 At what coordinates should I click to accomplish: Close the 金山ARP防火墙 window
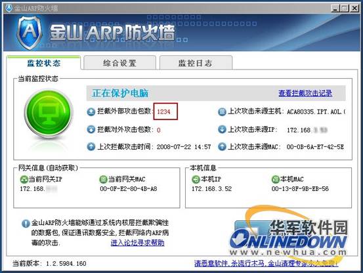354,9
